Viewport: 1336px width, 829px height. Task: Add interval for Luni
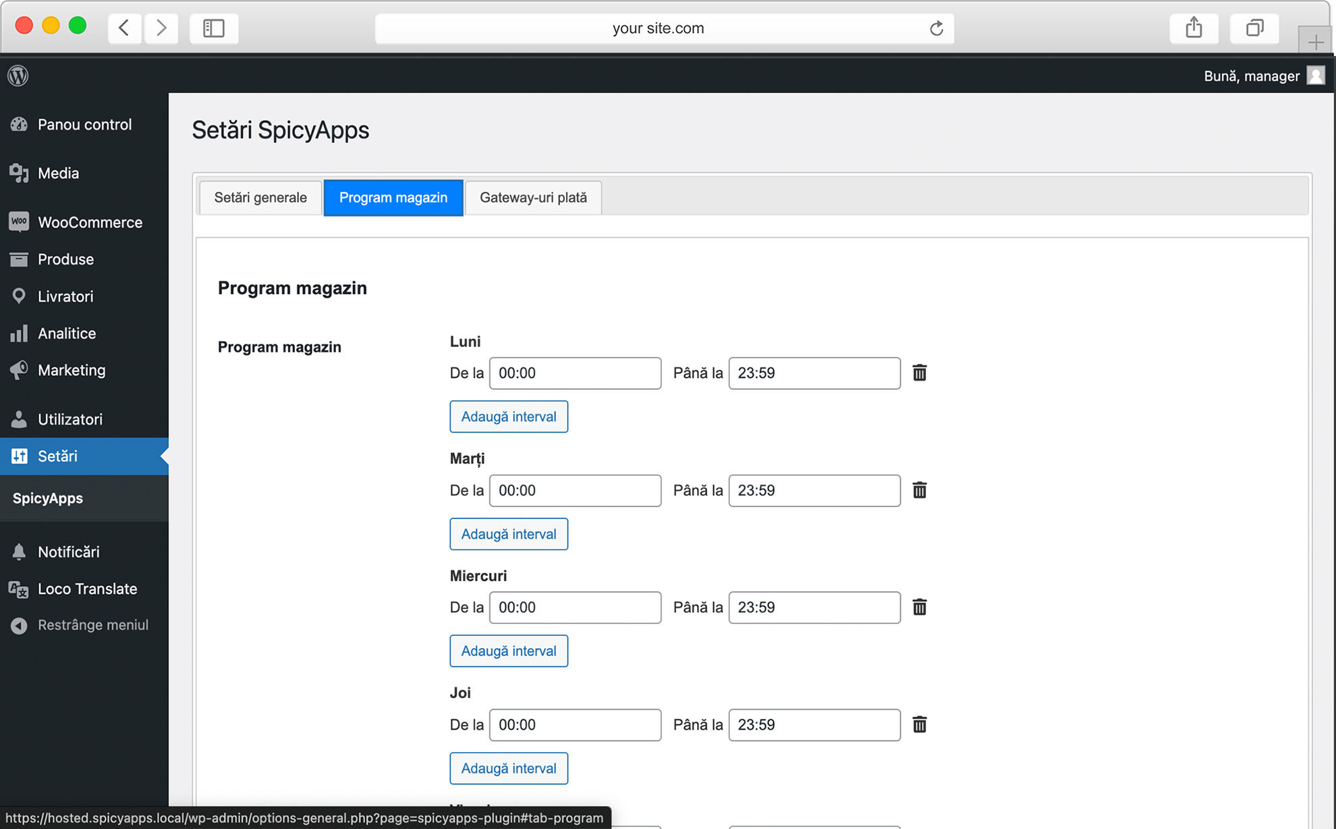(509, 417)
